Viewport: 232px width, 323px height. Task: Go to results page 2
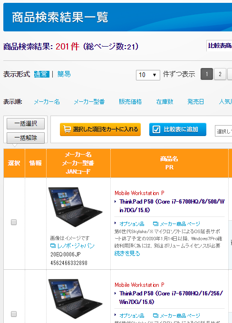[220, 74]
